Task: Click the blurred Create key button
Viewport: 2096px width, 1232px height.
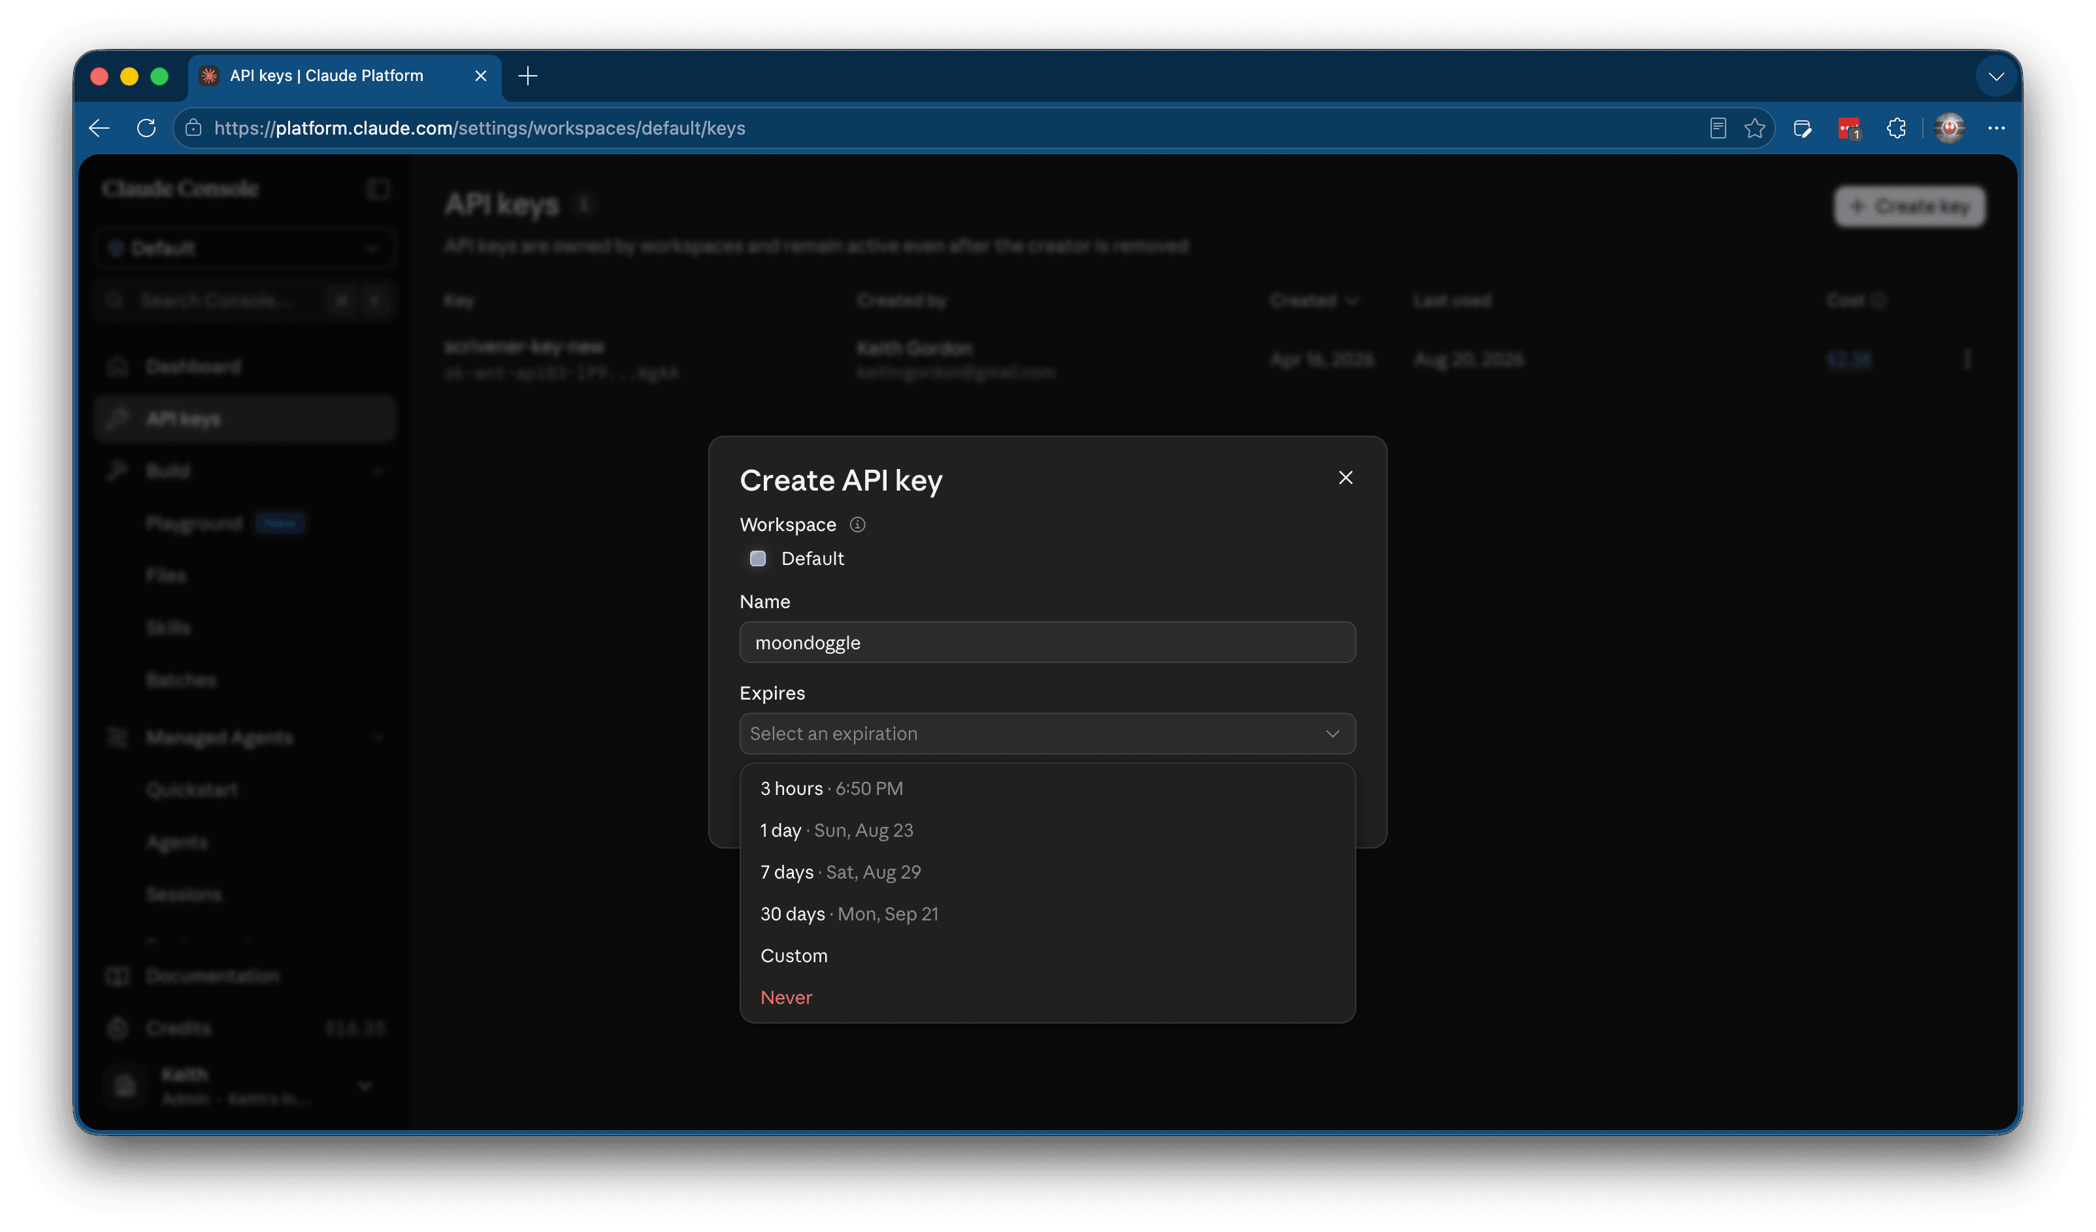Action: point(1910,206)
